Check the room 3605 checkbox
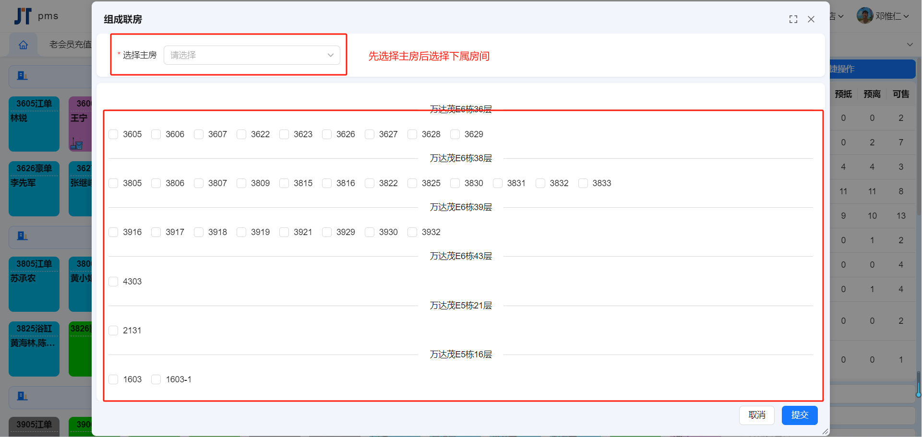This screenshot has height=437, width=922. 114,134
